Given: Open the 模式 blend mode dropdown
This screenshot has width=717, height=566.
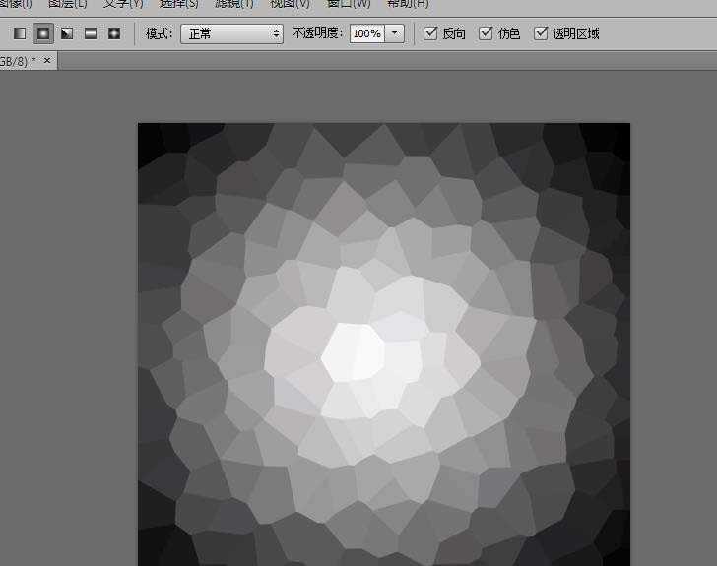Looking at the screenshot, I should (x=231, y=33).
